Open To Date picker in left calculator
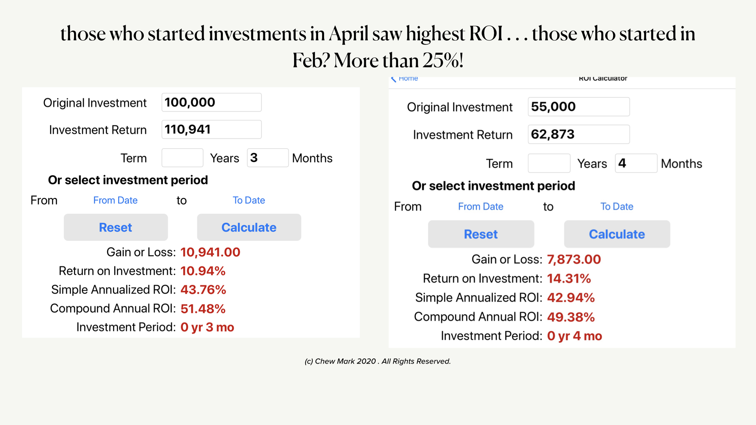 coord(249,200)
